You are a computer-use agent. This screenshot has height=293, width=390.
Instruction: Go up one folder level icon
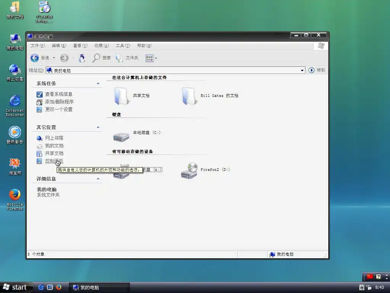(x=82, y=58)
